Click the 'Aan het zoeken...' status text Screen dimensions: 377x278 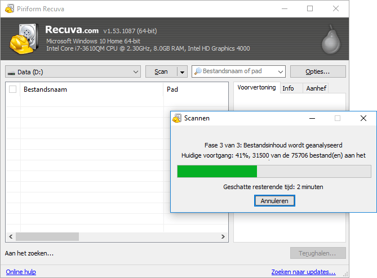(x=29, y=253)
